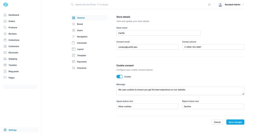Image resolution: width=274 pixels, height=135 pixels.
Task: Click the Save changes button
Action: 235,122
